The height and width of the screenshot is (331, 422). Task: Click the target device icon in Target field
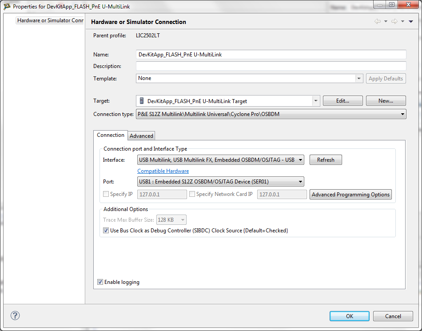(142, 101)
